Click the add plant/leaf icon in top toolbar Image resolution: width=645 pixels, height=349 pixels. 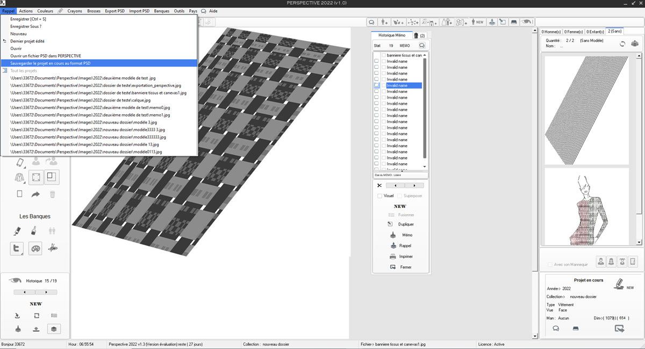(x=398, y=22)
